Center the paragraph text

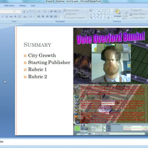(x=43, y=17)
